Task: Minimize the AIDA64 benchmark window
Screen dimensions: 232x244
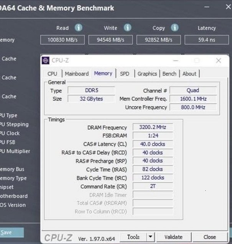Action: tap(207, 7)
